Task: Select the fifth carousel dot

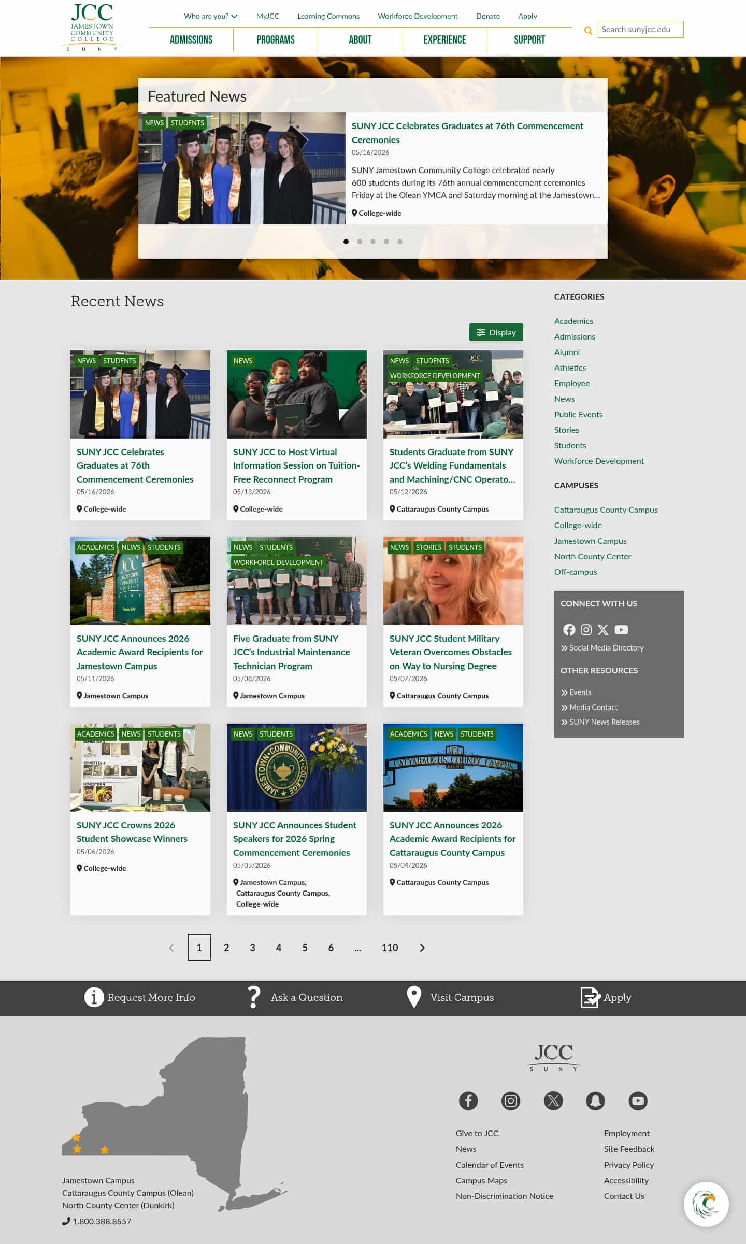Action: (x=400, y=242)
